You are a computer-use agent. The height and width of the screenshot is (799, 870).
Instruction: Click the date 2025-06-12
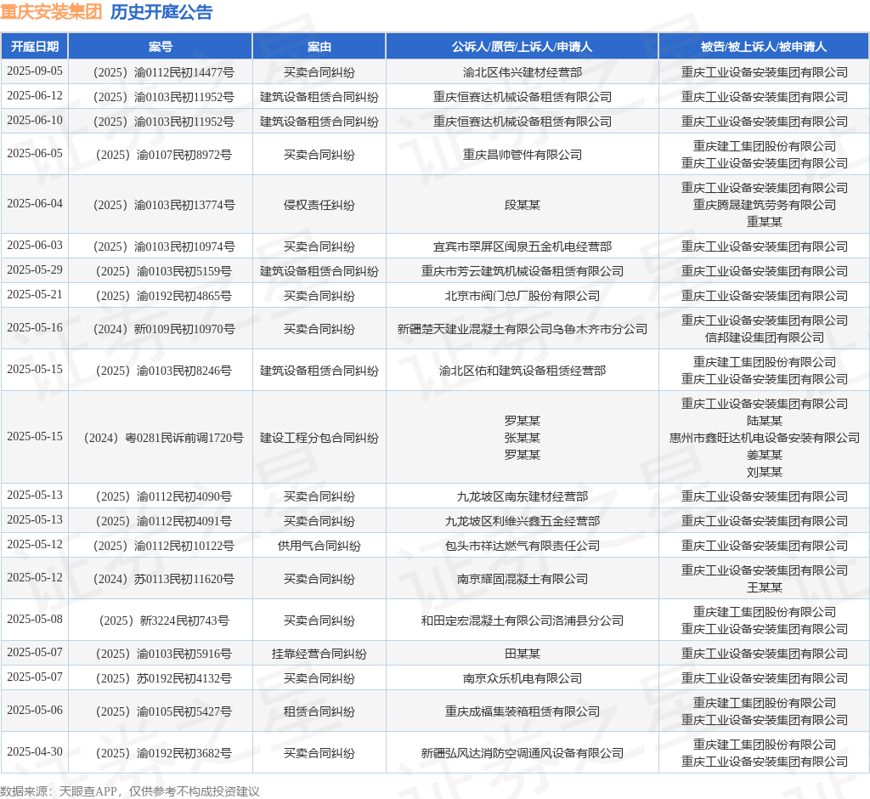pos(34,96)
